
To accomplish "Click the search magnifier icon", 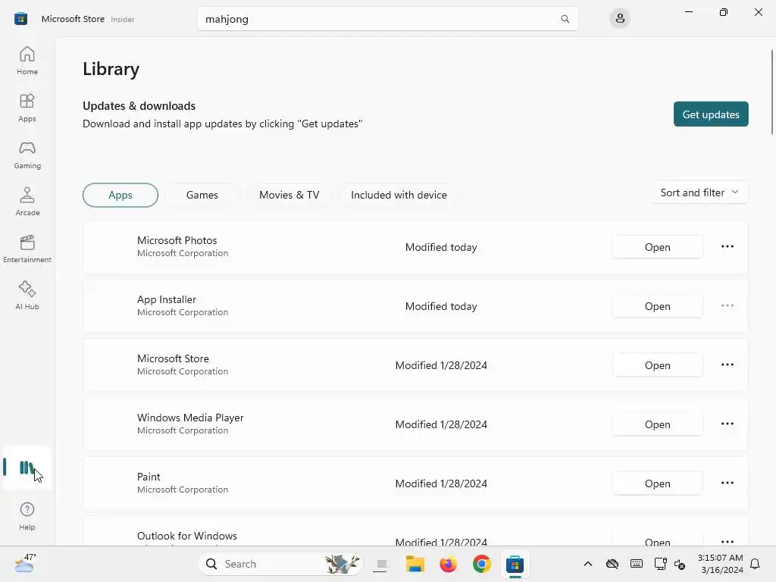I will 565,19.
